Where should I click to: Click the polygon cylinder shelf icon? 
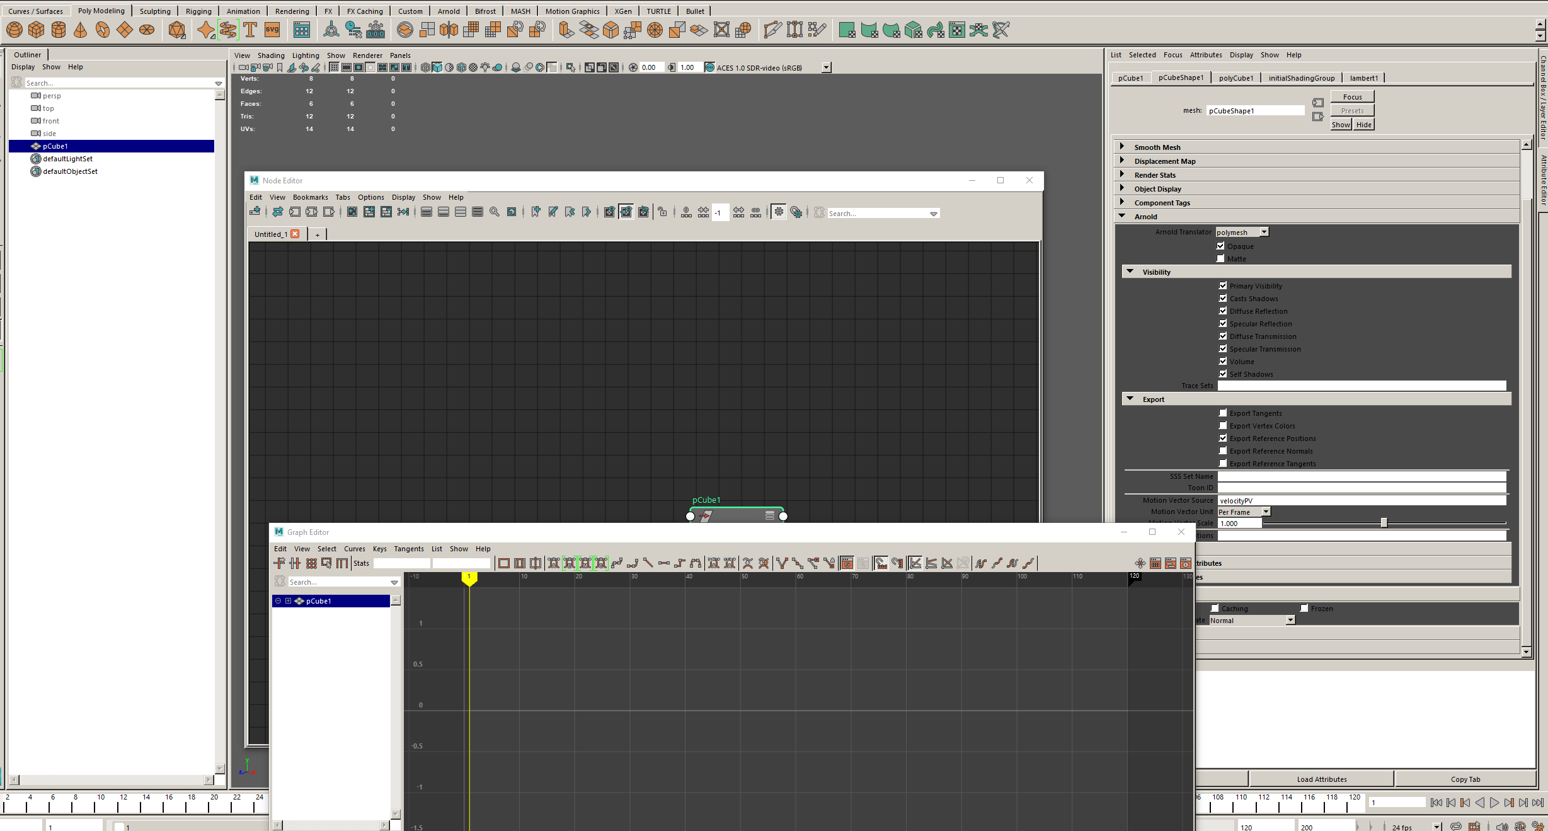[59, 30]
